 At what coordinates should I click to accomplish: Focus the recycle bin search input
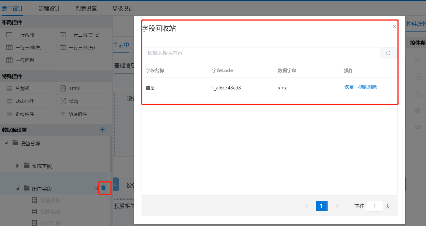tap(261, 53)
